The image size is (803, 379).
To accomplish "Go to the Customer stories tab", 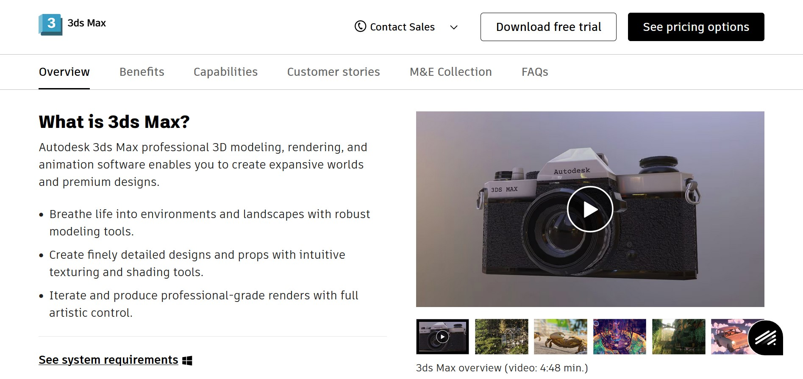I will (x=333, y=72).
